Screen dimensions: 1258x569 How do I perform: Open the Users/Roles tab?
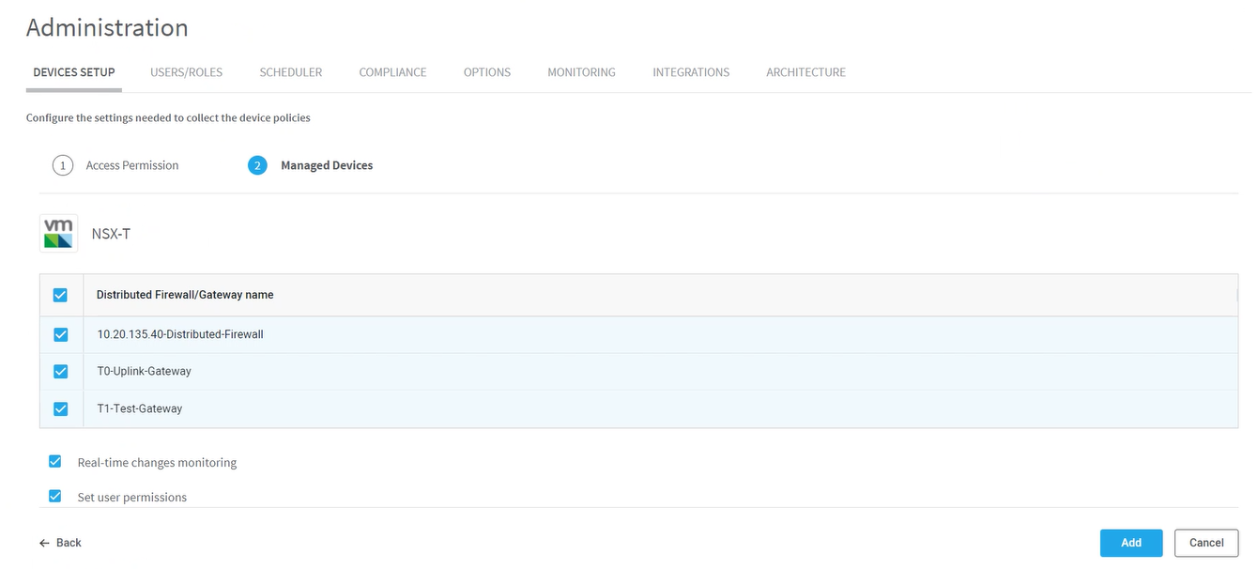[x=186, y=72]
